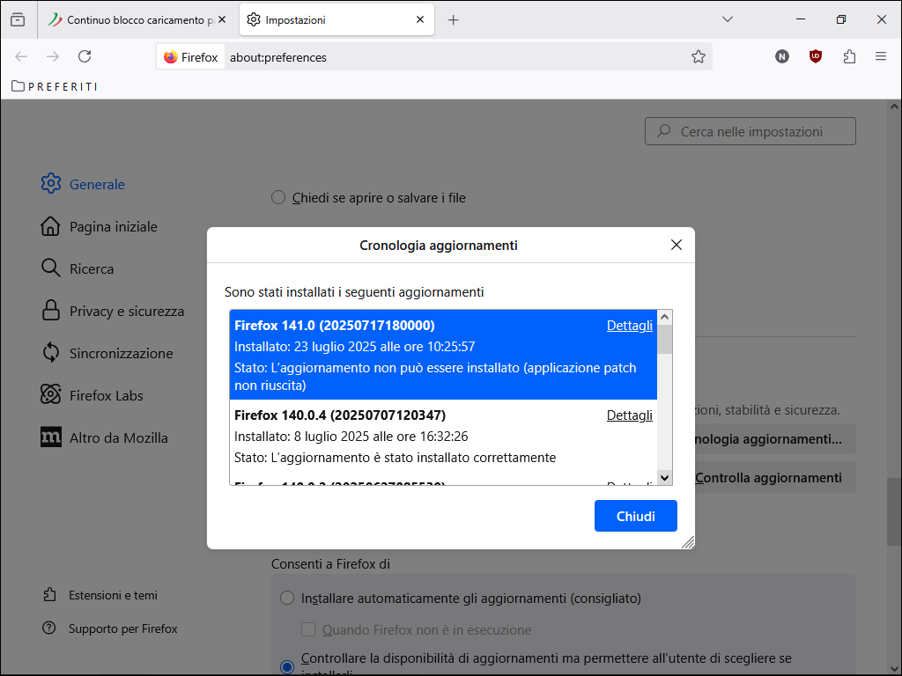Go back with the back arrow
Viewport: 902px width, 676px height.
[21, 56]
